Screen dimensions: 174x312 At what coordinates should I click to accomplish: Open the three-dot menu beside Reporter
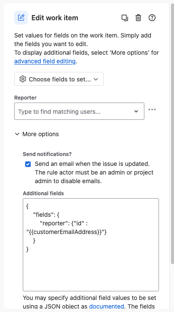(x=152, y=109)
